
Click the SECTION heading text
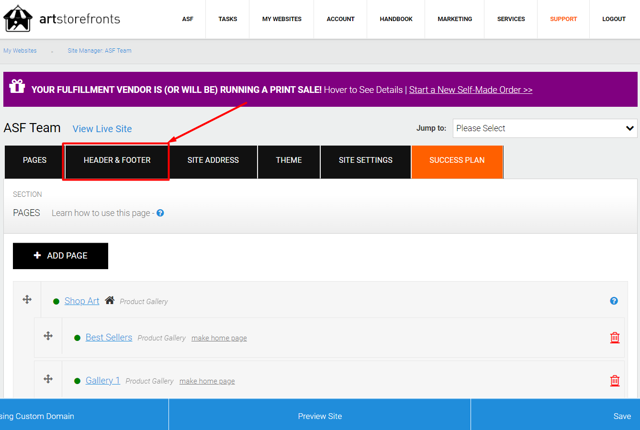[x=27, y=194]
